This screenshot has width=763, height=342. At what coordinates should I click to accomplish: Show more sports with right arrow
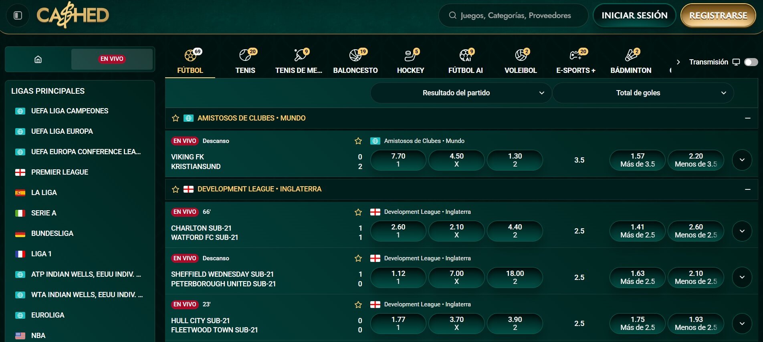coord(678,62)
